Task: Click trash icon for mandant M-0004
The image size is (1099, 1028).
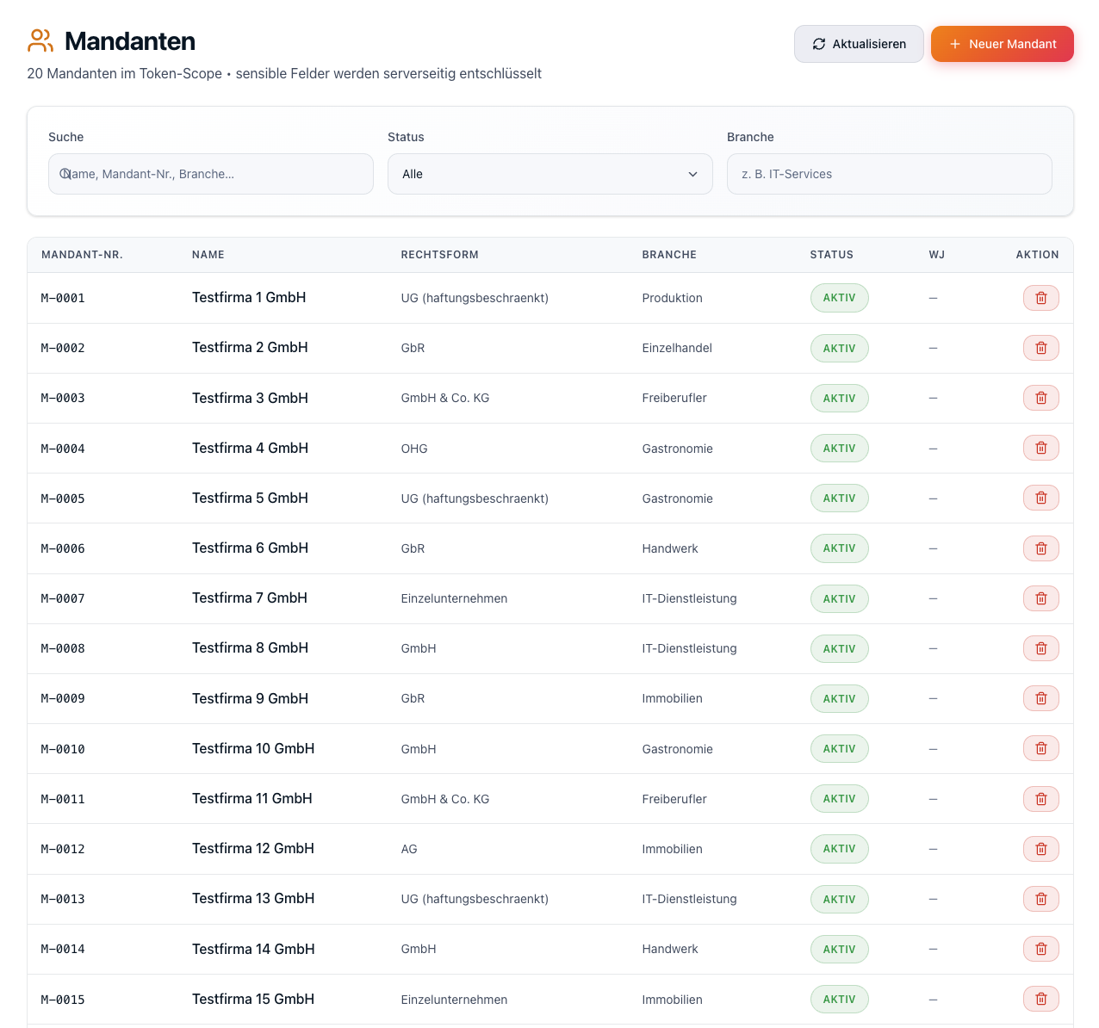Action: click(1040, 448)
